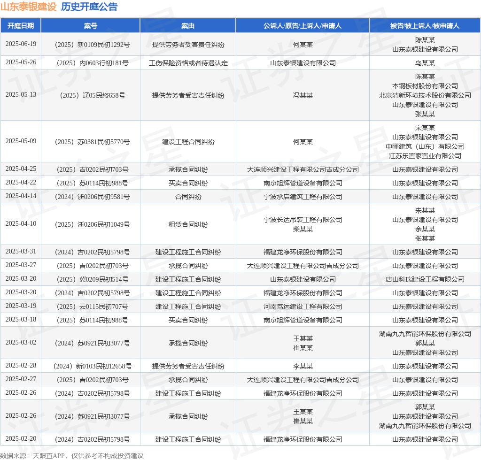
Task: Click the 公诉人/原告/上诉人/申请人 column header
Action: tap(303, 26)
